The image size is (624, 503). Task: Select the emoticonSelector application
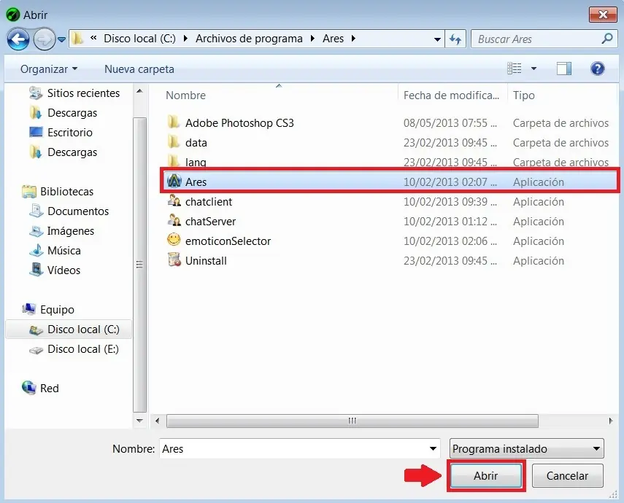point(228,241)
